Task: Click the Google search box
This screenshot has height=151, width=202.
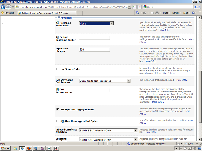Action: point(168,7)
